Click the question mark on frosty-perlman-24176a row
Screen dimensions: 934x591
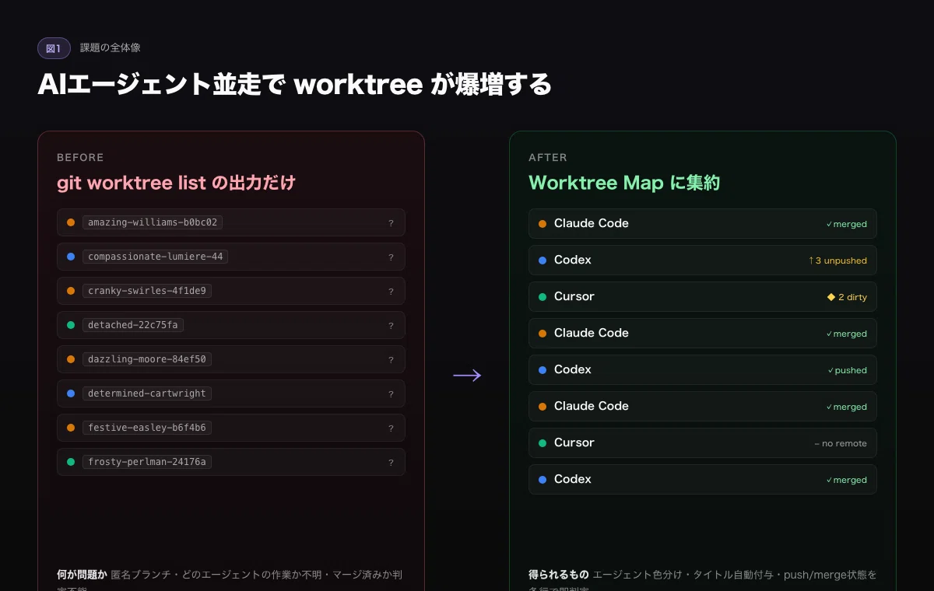coord(391,463)
